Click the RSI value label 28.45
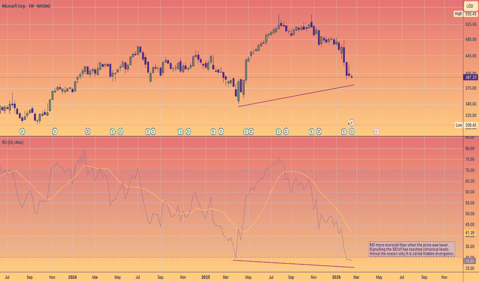This screenshot has height=282, width=479. pos(470,261)
